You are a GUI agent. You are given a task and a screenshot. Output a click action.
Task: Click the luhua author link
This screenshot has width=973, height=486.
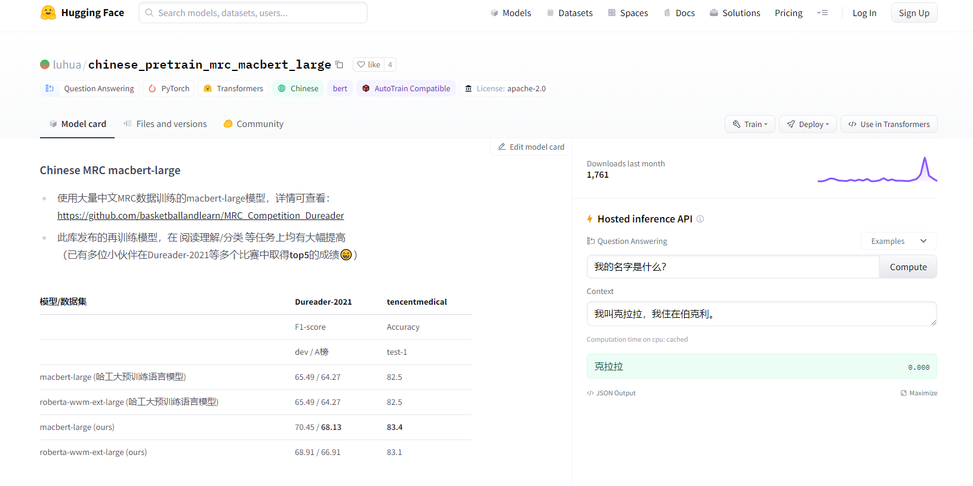click(x=67, y=64)
